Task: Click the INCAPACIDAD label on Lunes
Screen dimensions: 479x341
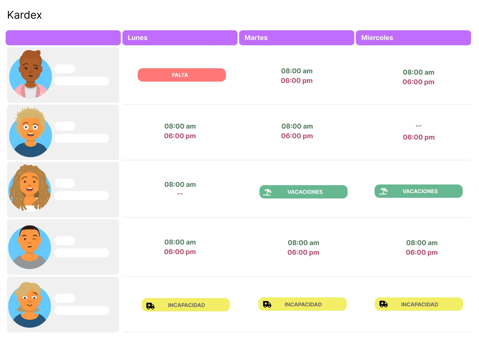Action: pos(186,305)
